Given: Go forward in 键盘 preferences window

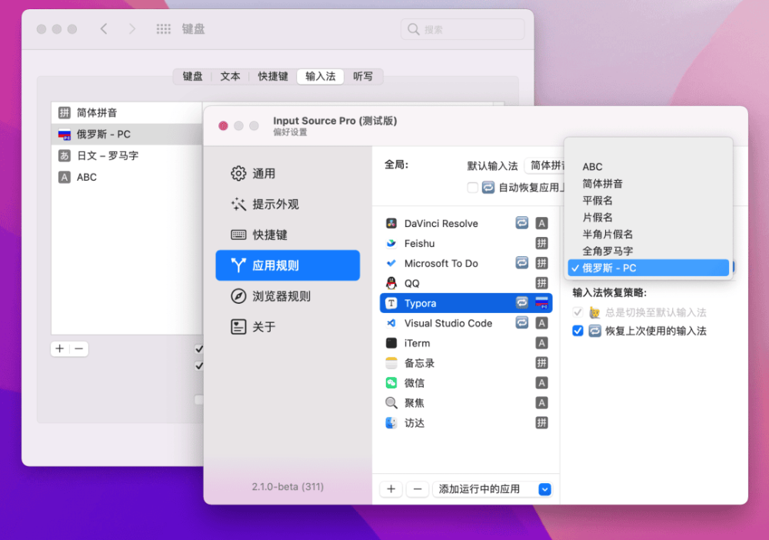Looking at the screenshot, I should (132, 29).
